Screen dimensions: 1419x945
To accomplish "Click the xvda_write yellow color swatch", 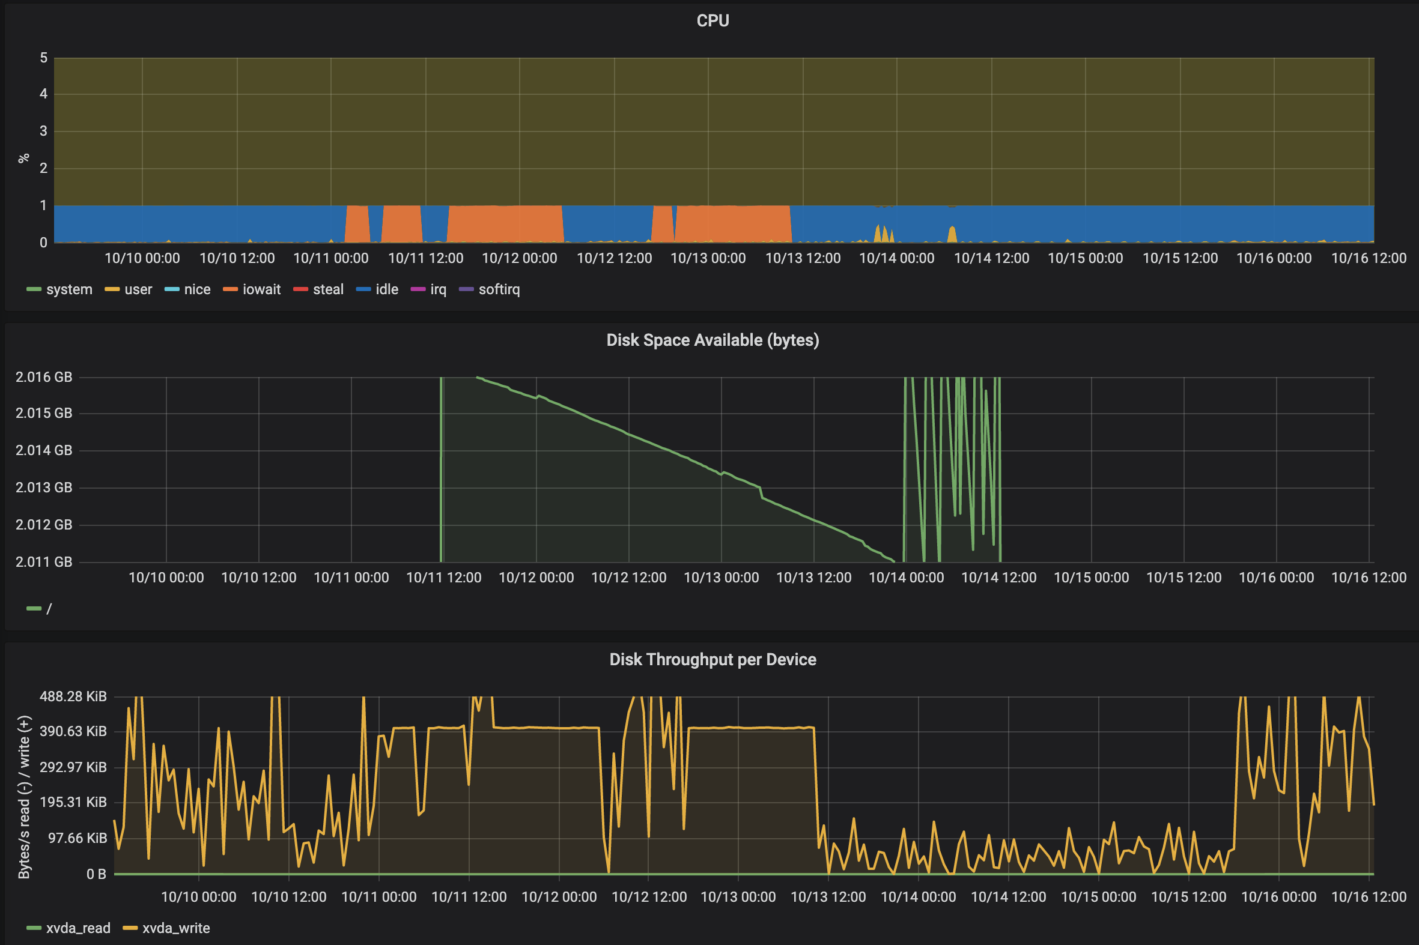I will [130, 928].
